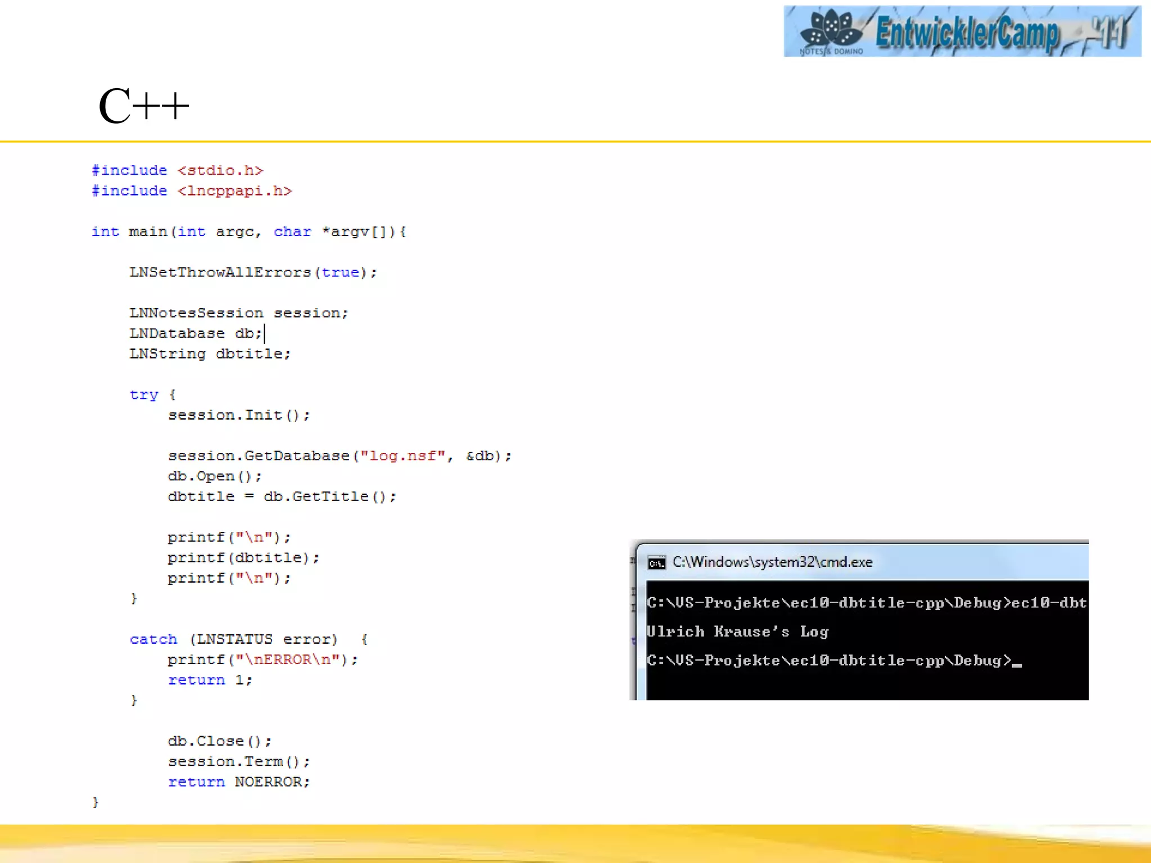The height and width of the screenshot is (863, 1151).
Task: Click the catch keyword
Action: (153, 639)
